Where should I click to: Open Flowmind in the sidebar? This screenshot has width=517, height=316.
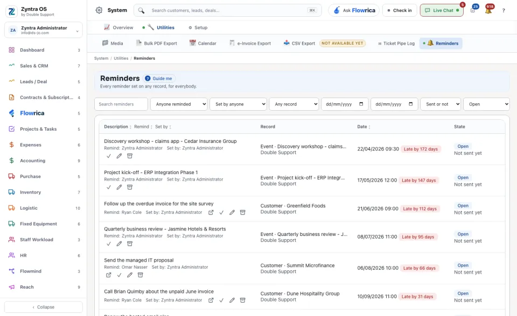44,271
